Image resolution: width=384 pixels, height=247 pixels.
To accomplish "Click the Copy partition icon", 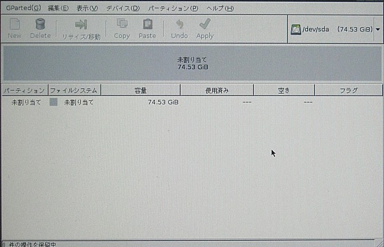I will (122, 23).
